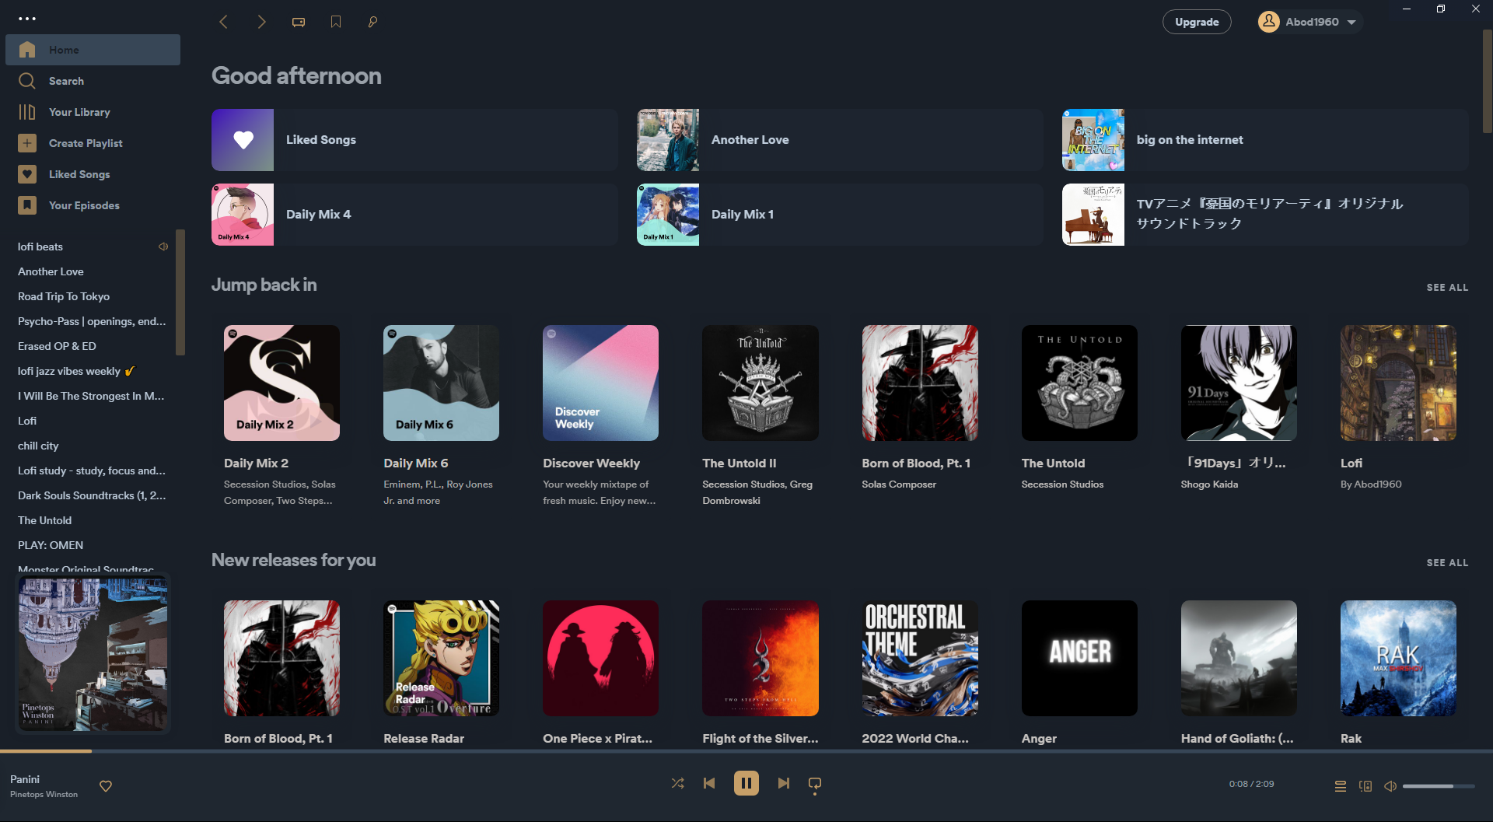Open connect to a device
The height and width of the screenshot is (822, 1493).
pos(1365,786)
